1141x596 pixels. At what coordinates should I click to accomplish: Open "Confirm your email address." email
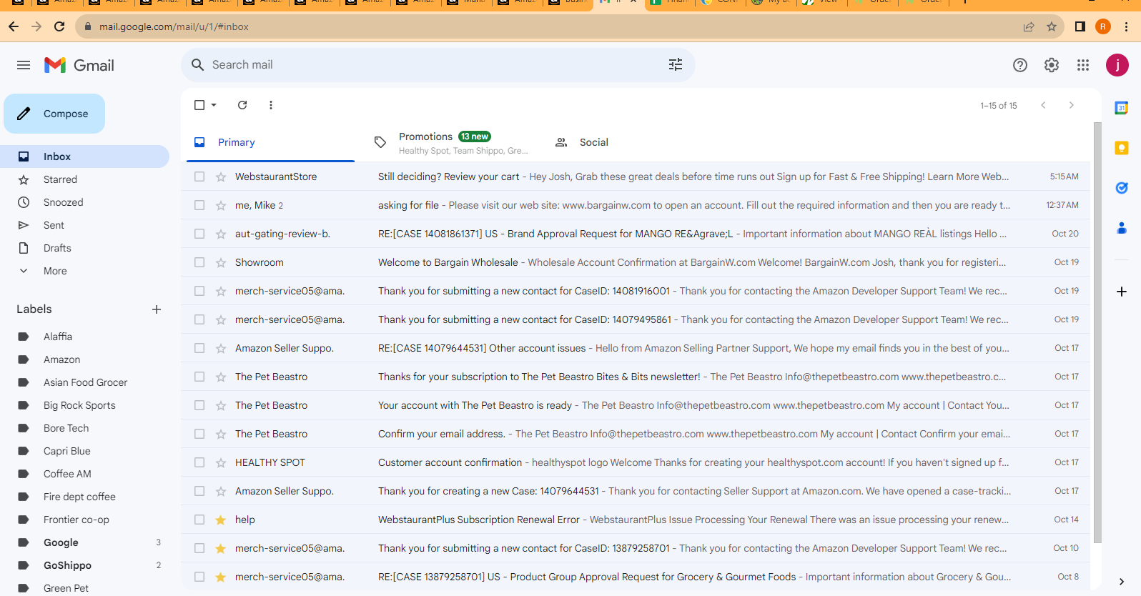tap(636, 434)
